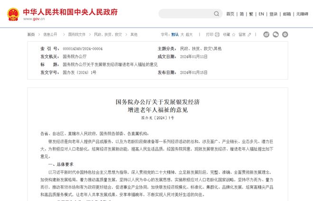Click issuing agency 国务院办公厅
The width and height of the screenshot is (313, 201).
click(74, 57)
